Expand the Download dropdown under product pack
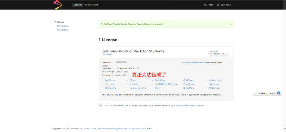 (x=107, y=55)
